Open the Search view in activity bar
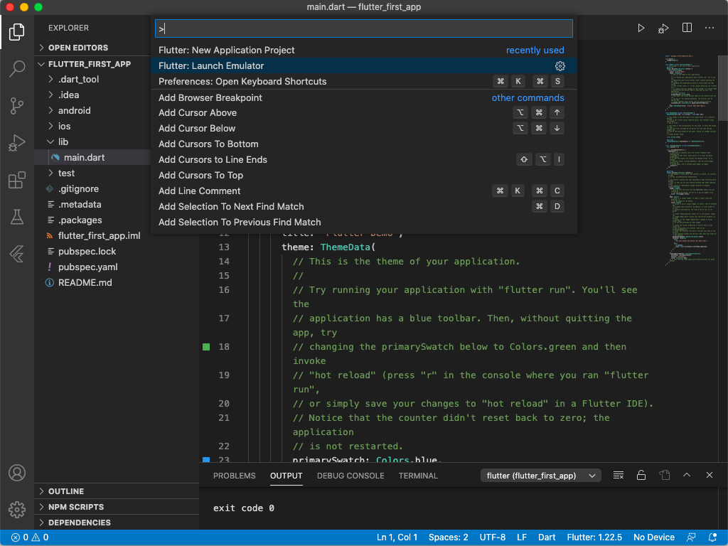The width and height of the screenshot is (728, 546). pos(17,69)
